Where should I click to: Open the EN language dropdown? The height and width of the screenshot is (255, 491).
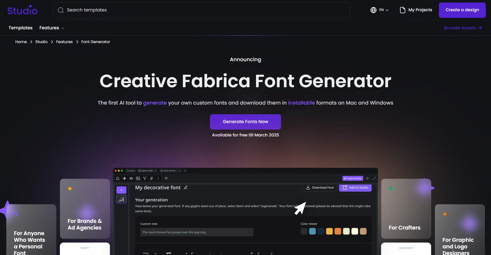point(384,10)
